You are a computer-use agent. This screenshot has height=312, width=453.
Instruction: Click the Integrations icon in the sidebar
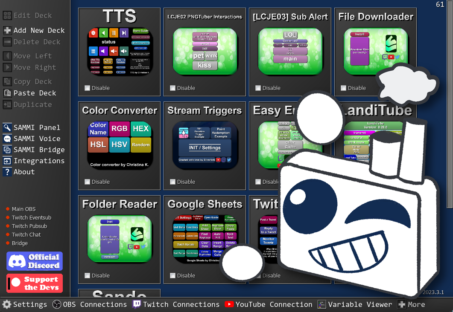[7, 161]
